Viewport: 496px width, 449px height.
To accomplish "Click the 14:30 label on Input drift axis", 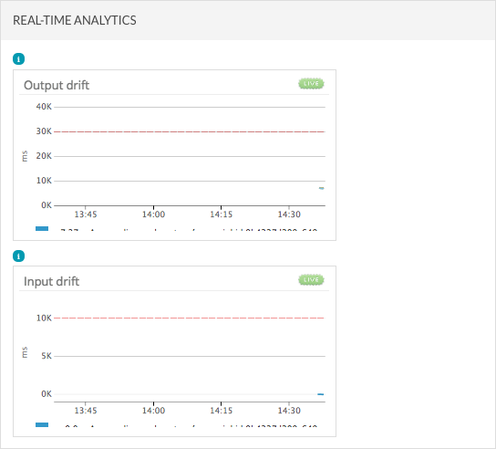I will (x=289, y=411).
